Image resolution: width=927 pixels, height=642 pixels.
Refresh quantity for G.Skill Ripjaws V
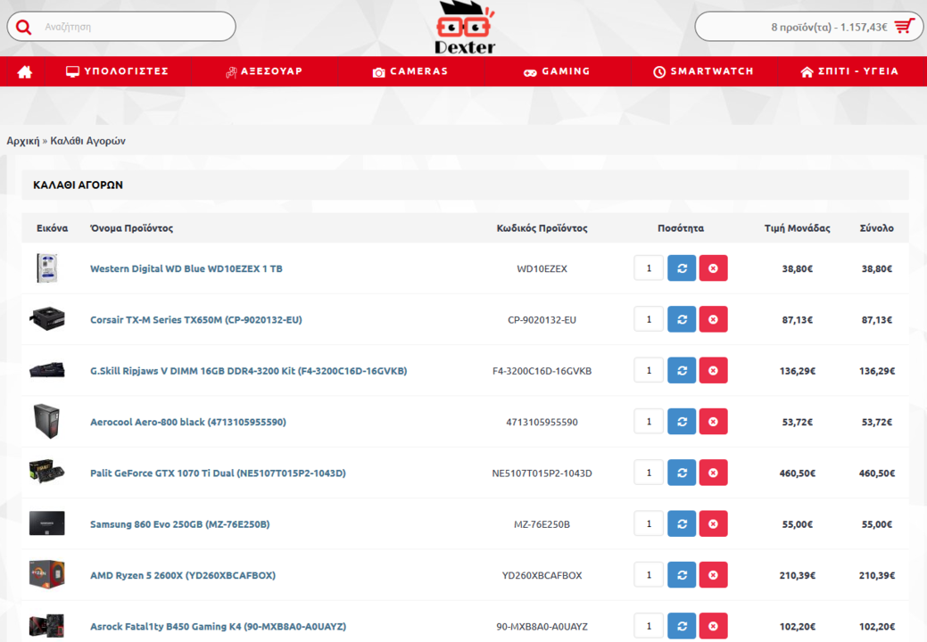(x=682, y=370)
